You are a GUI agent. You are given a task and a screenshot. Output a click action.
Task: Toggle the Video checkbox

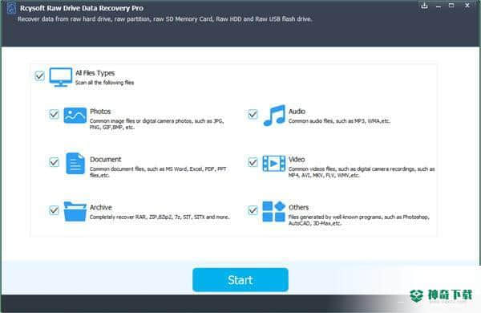coord(253,162)
